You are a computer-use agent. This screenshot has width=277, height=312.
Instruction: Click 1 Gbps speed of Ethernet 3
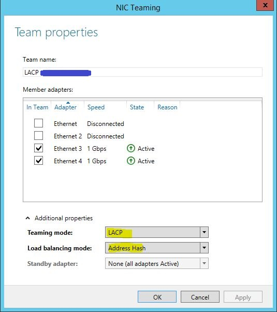coord(97,149)
